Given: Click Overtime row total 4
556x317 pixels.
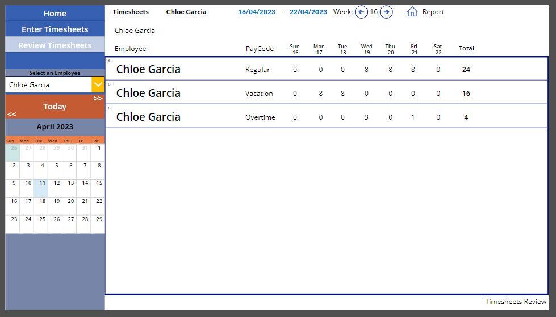Looking at the screenshot, I should pos(466,117).
